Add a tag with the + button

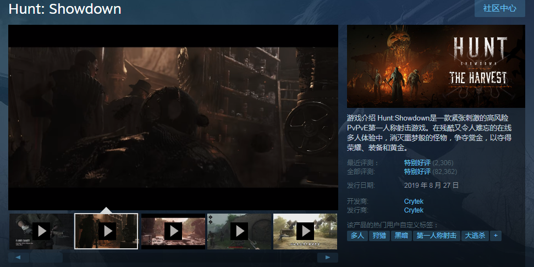496,236
